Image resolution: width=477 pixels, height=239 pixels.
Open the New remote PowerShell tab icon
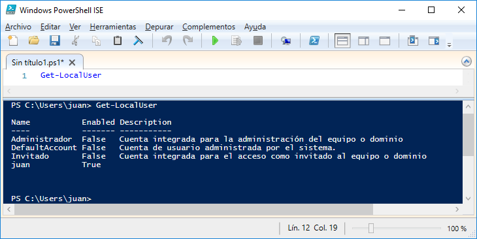[x=286, y=40]
